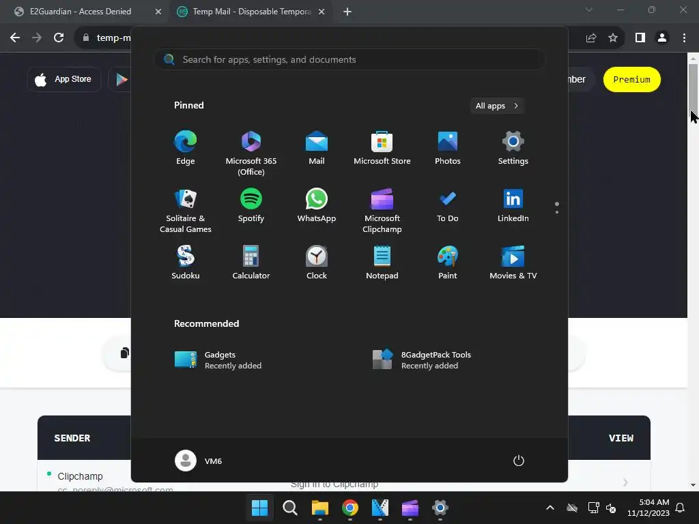Close the E2Guardian tab

158,12
